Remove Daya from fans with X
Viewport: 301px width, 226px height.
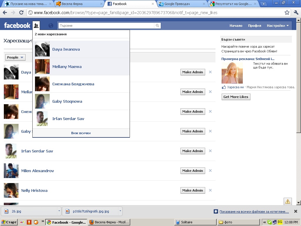pos(210,72)
